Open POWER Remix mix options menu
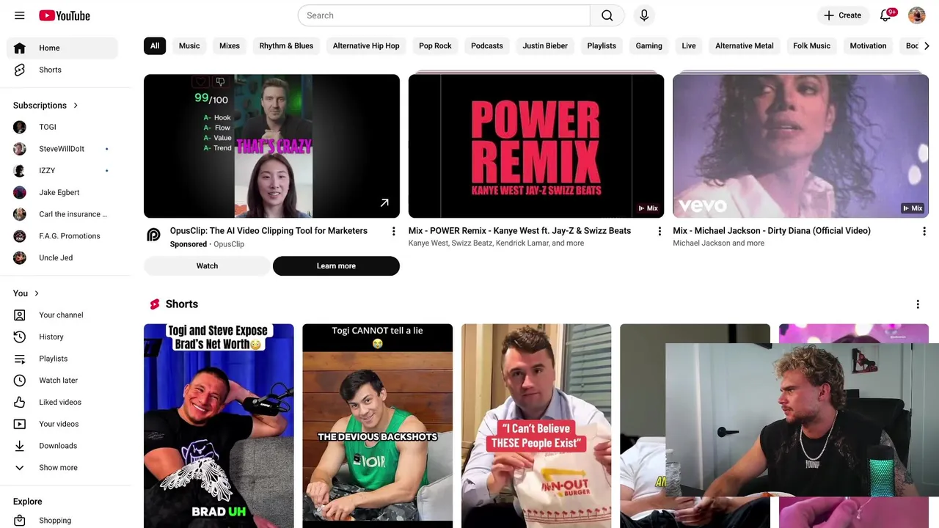 coord(659,232)
